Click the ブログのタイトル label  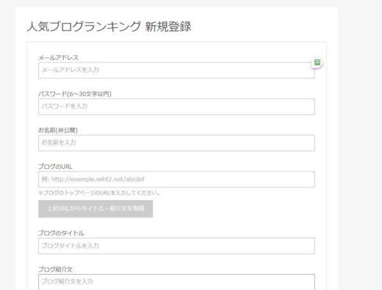point(61,233)
